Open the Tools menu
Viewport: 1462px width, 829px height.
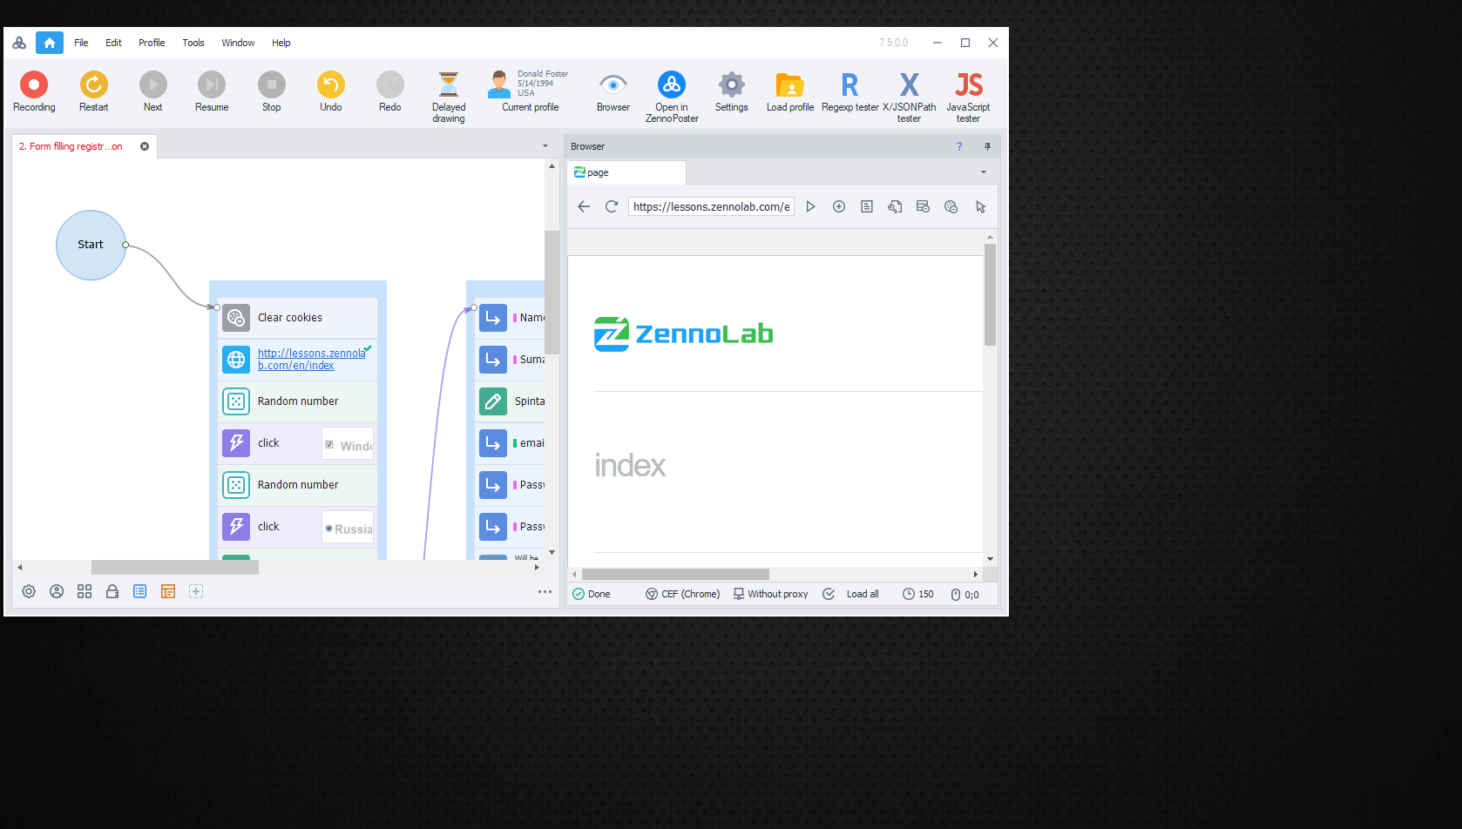pyautogui.click(x=193, y=42)
